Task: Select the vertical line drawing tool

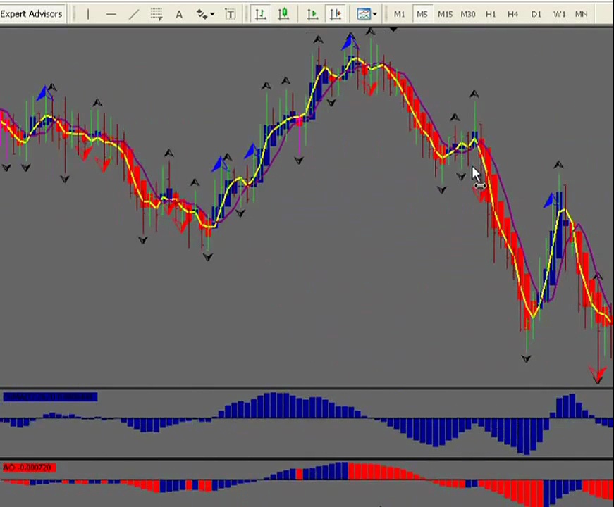Action: (x=88, y=15)
